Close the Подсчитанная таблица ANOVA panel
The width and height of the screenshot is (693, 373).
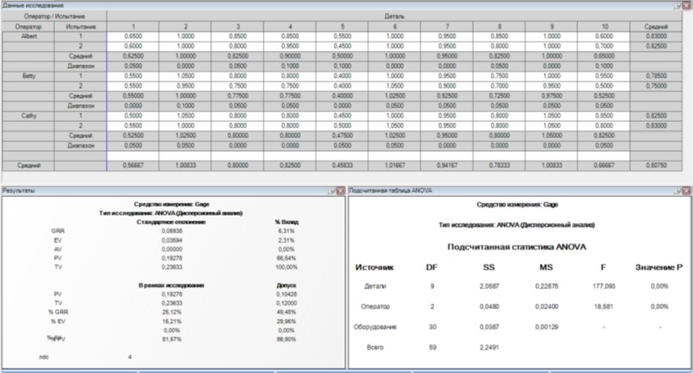click(x=687, y=191)
